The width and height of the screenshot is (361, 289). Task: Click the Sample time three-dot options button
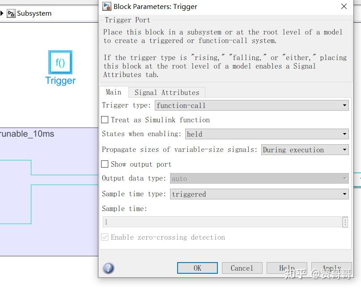click(x=345, y=222)
